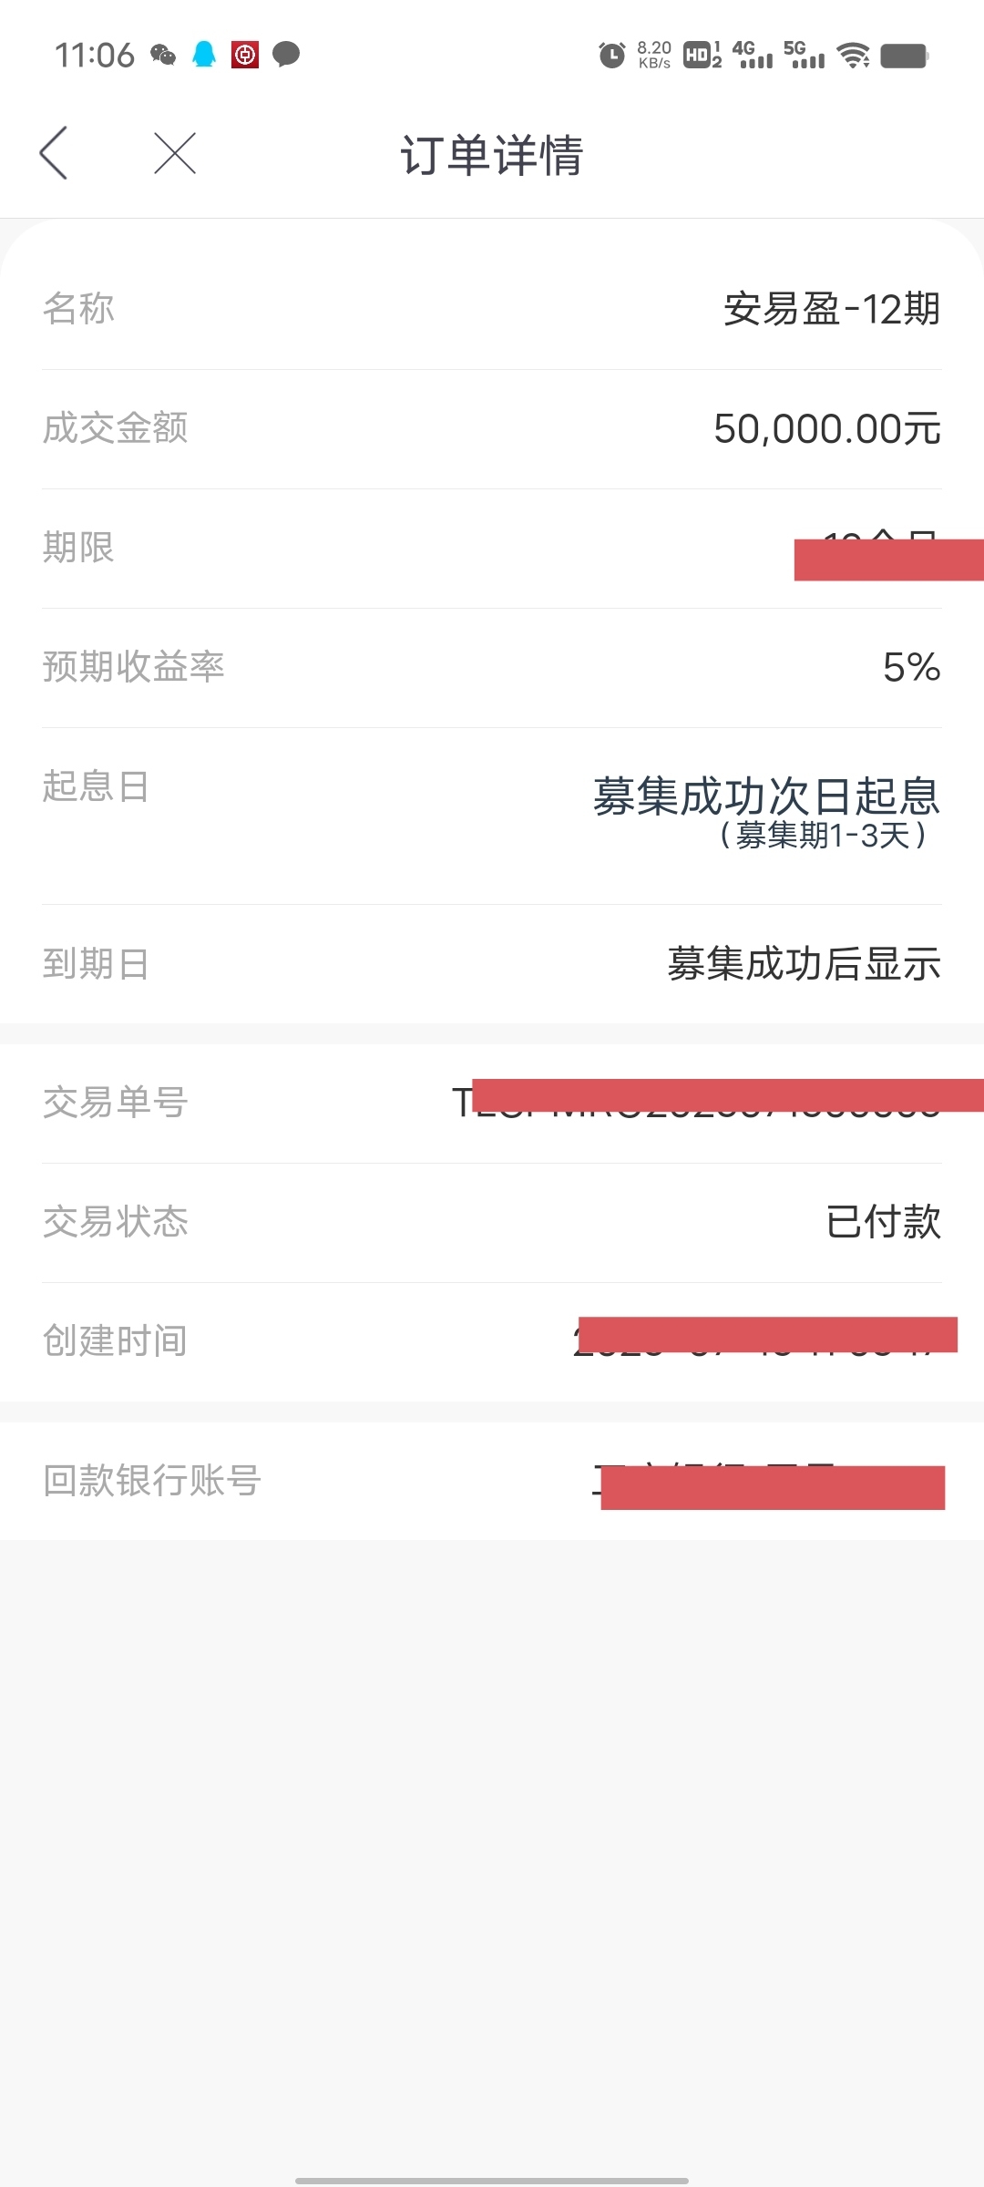Select the product name 安易盈-12期
Screen dimensions: 984x2187
(832, 309)
